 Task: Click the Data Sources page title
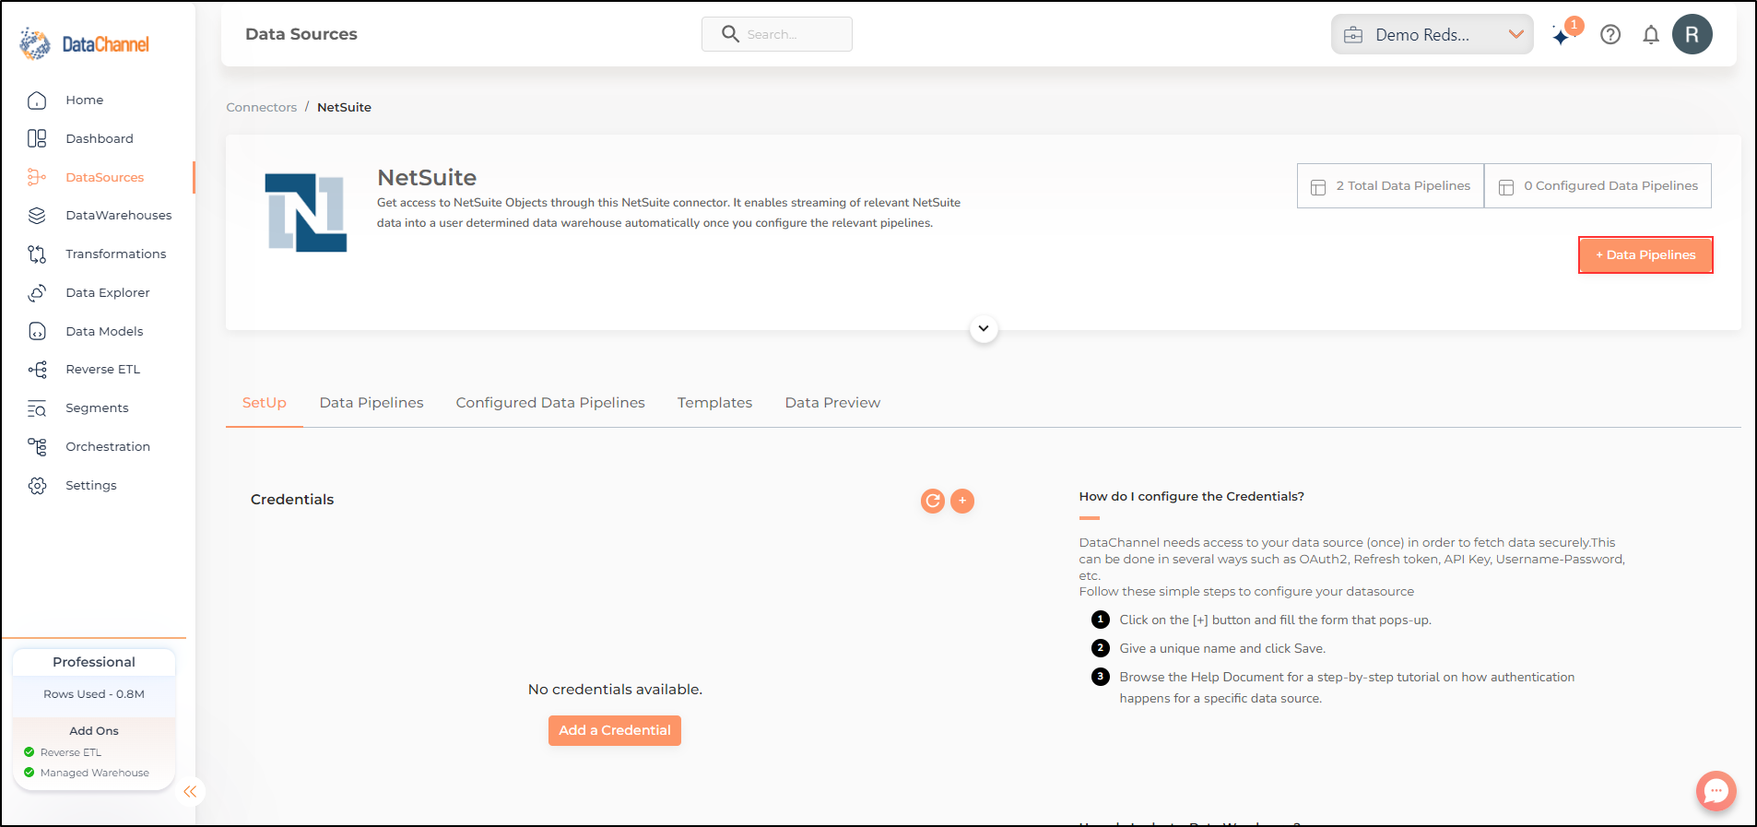[301, 34]
